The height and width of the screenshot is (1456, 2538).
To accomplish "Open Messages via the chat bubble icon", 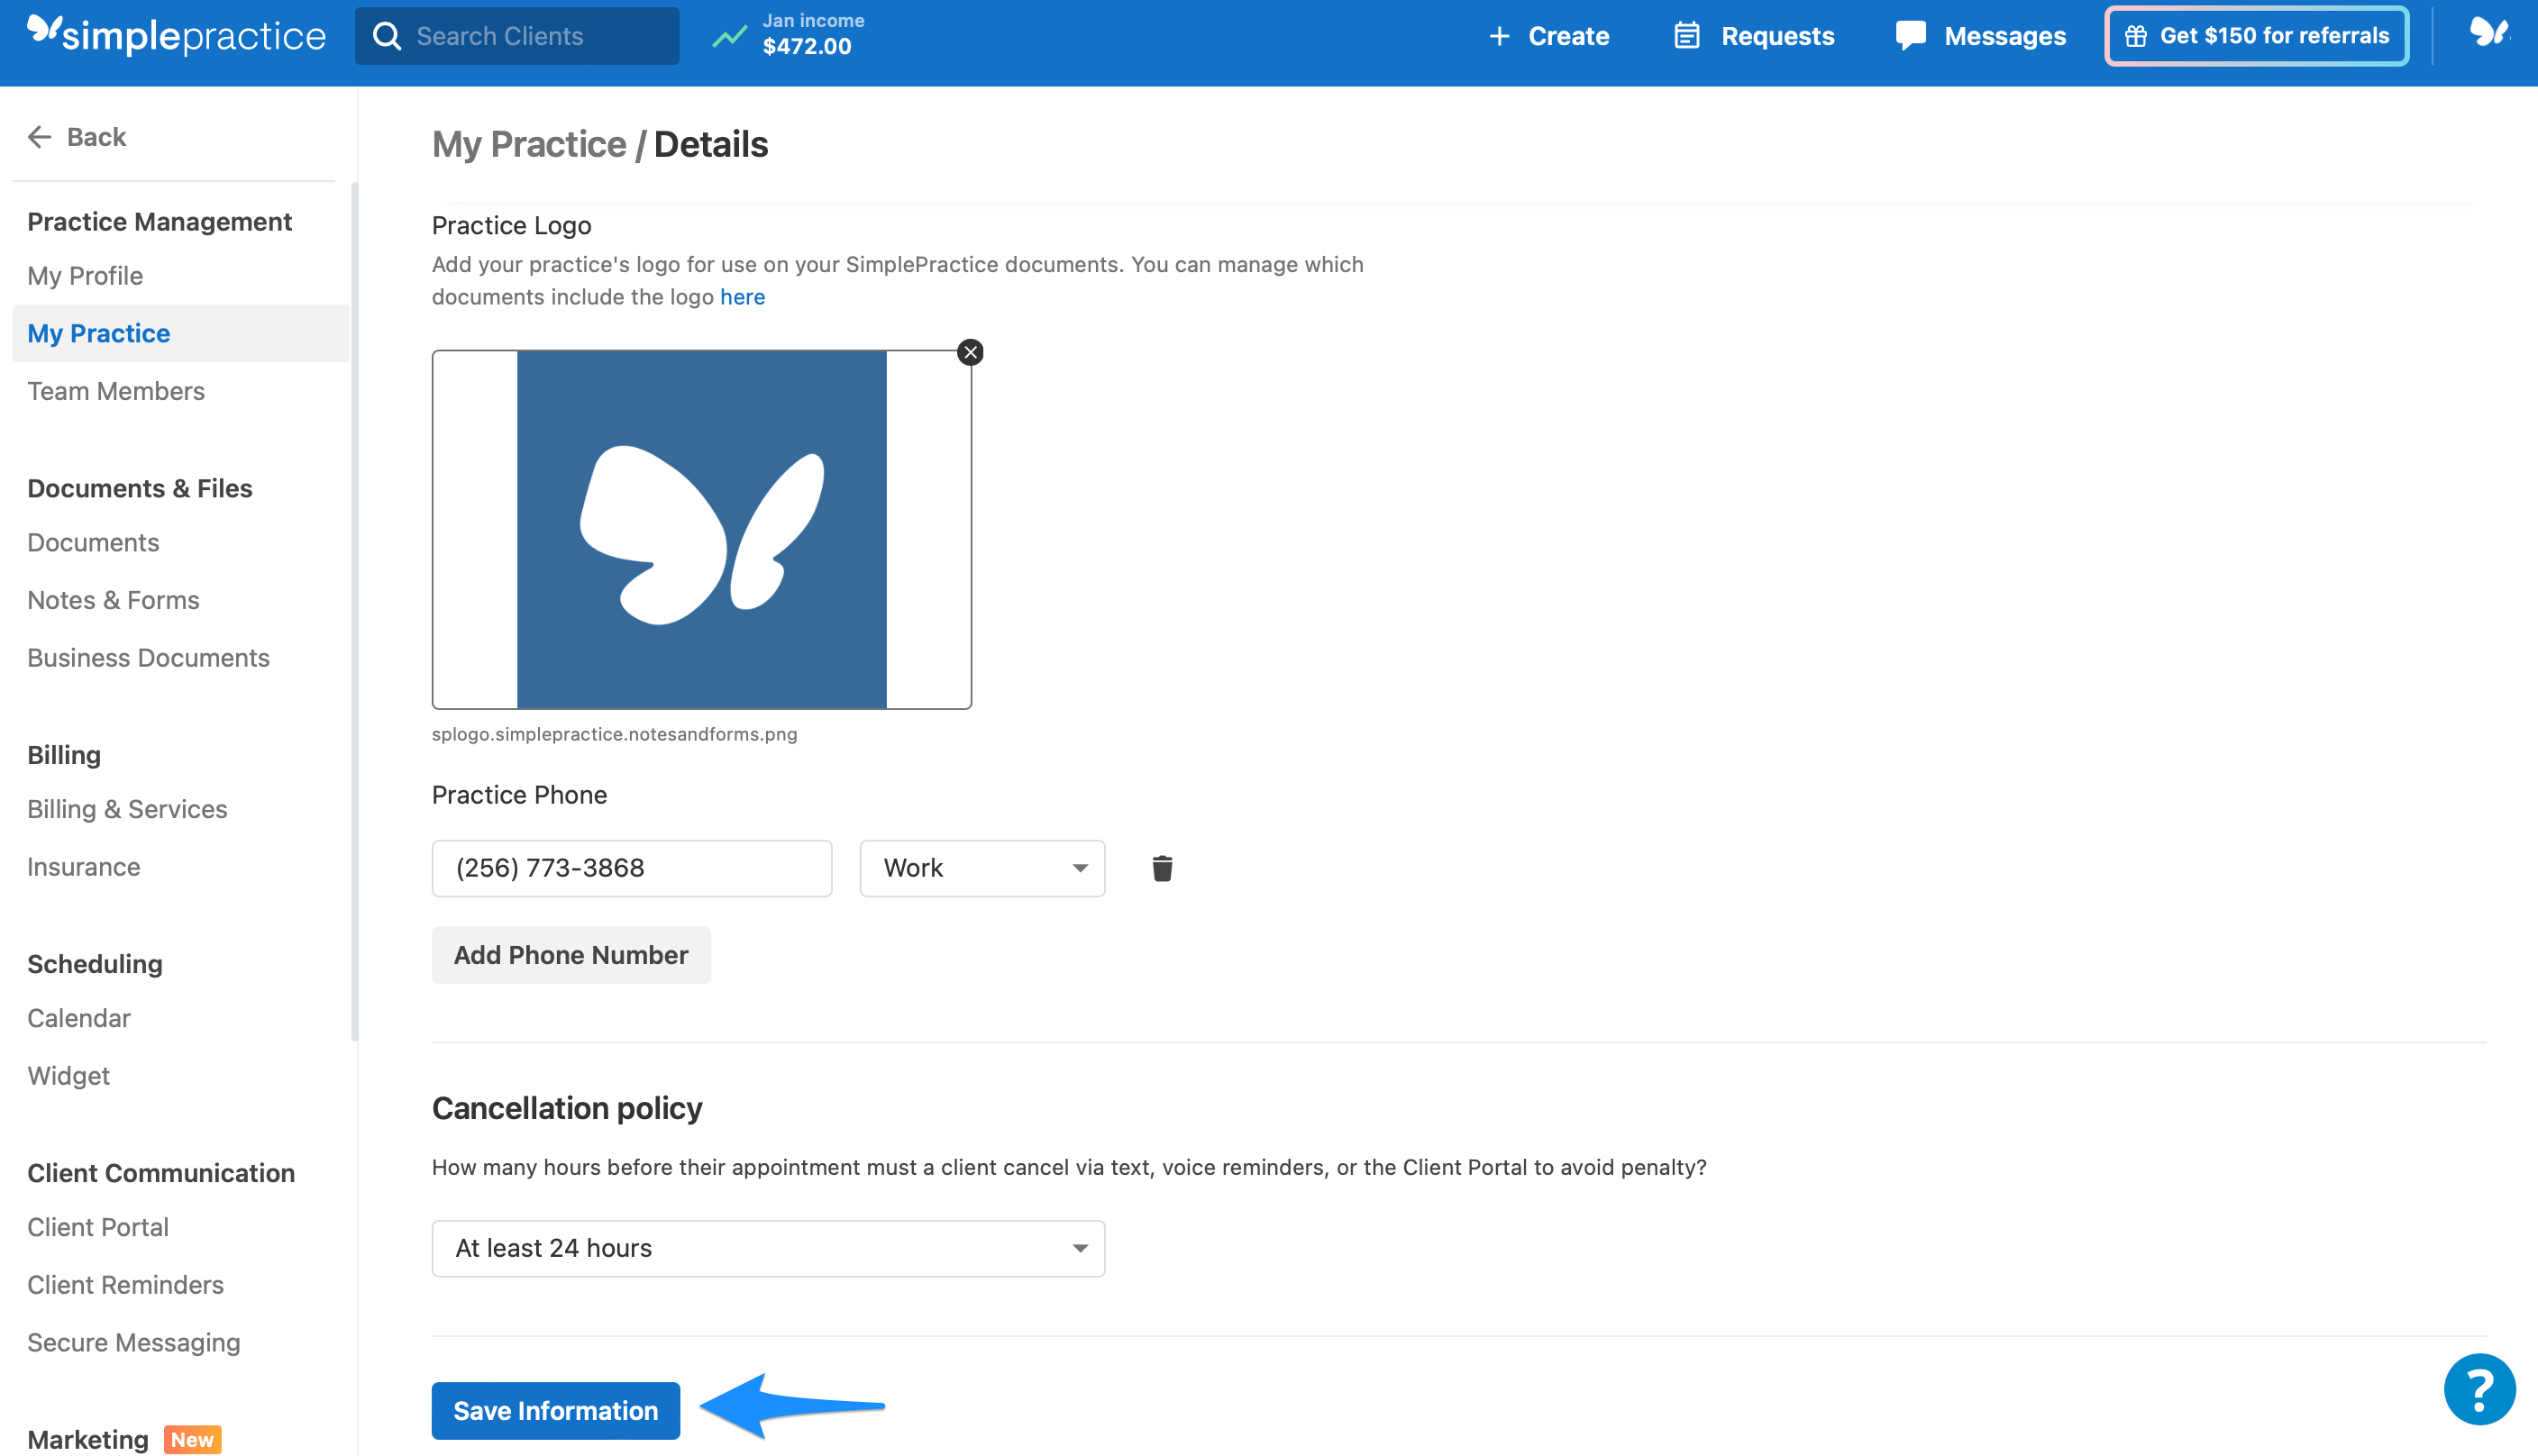I will (1910, 35).
